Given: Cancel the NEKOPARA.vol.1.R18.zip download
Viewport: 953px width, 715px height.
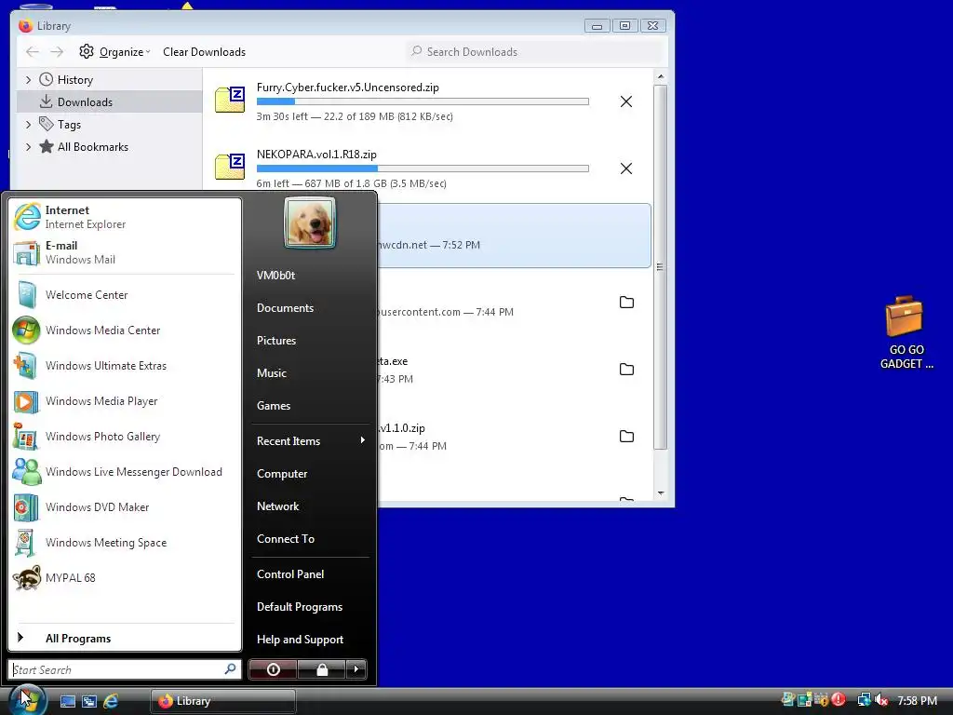Looking at the screenshot, I should click(x=626, y=169).
